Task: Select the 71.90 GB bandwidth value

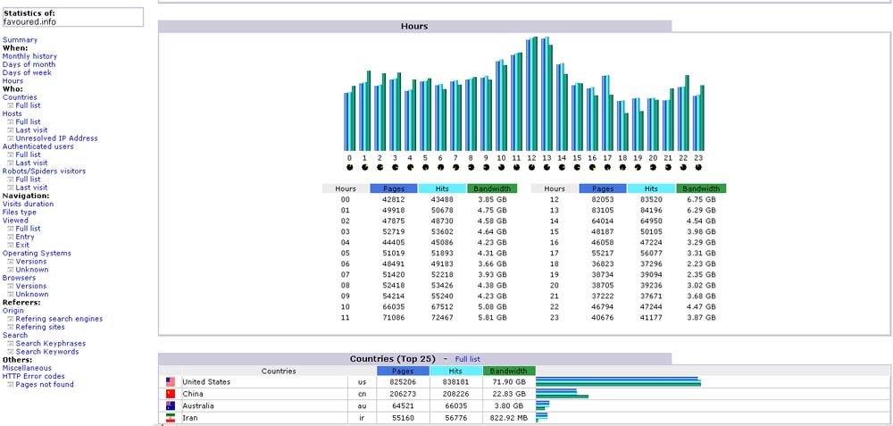Action: (509, 382)
